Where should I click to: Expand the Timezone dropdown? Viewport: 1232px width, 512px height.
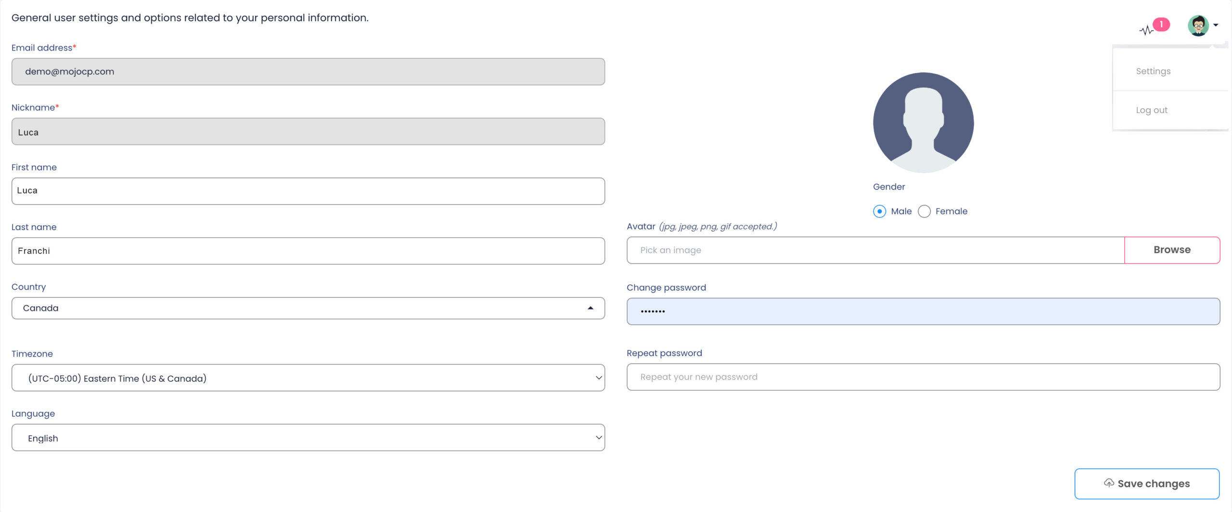(x=308, y=378)
